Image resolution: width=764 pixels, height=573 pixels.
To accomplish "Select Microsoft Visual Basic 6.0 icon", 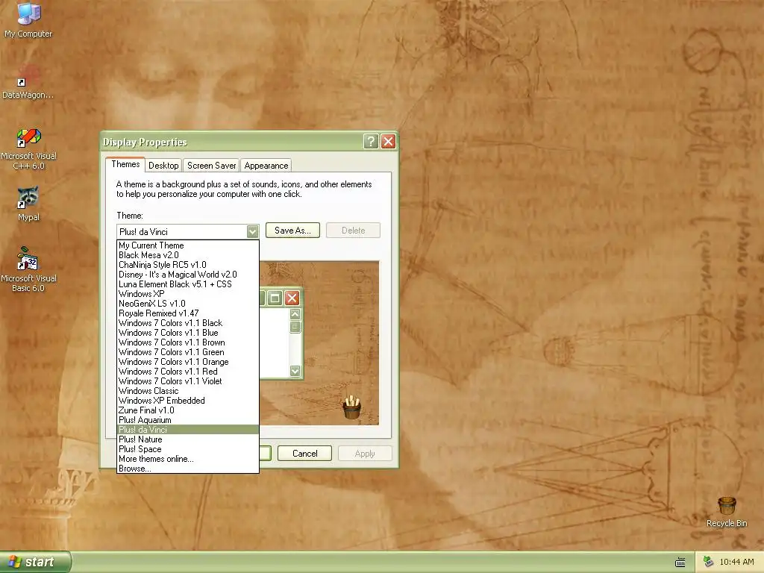I will coord(28,269).
